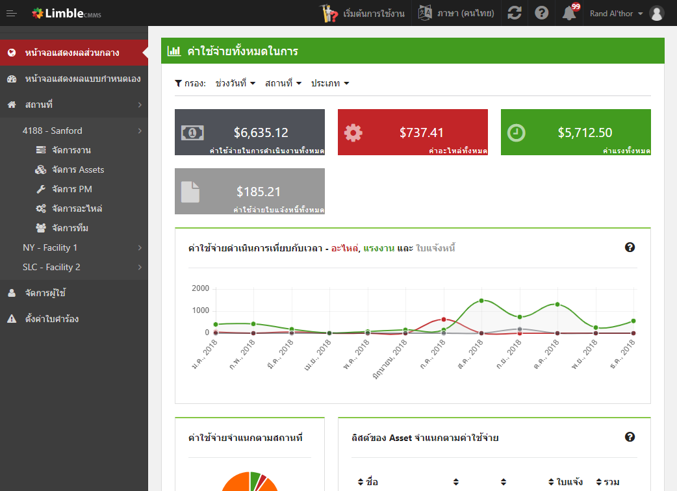
Task: Refresh data with the sync icon
Action: point(514,13)
